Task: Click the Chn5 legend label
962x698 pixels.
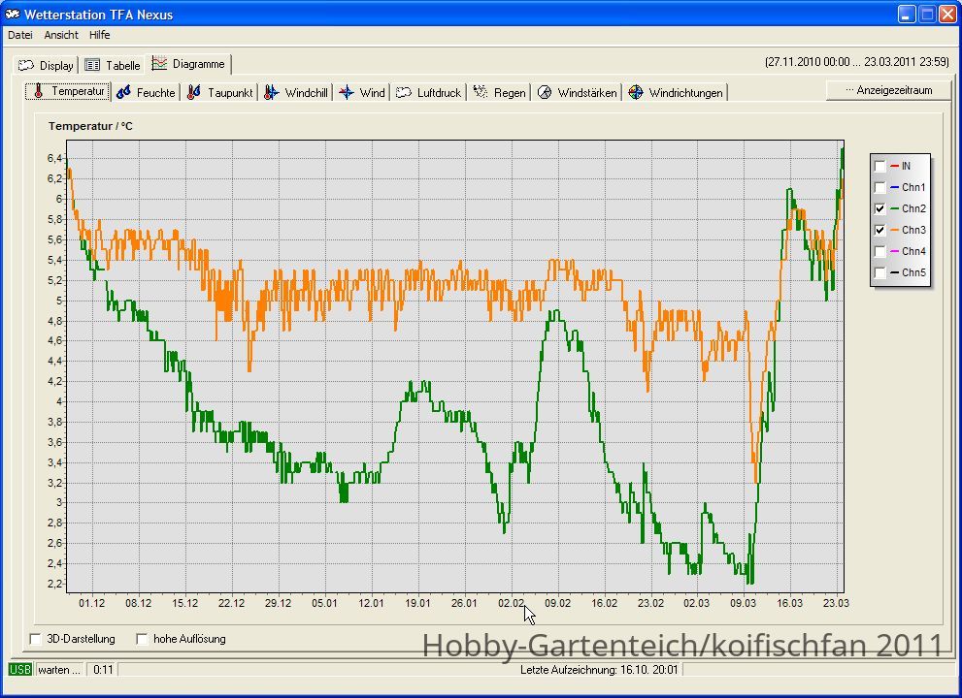Action: (913, 272)
